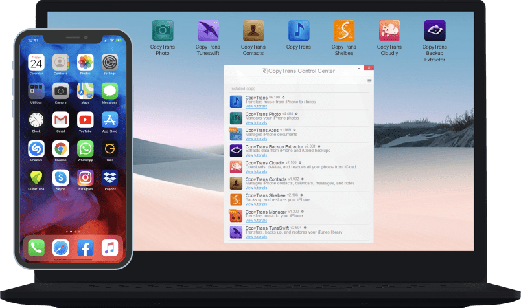
Task: Click CopyTrans Cloudly icon in Control Center list
Action: coord(236,167)
